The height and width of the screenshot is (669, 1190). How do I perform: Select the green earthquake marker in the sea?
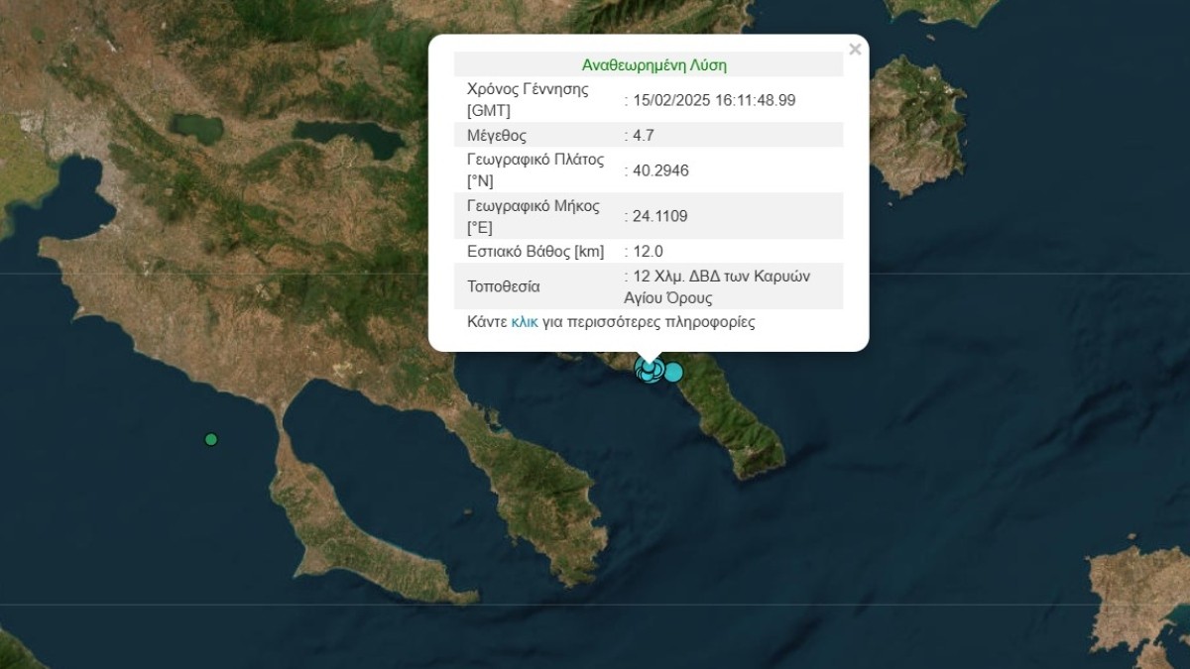[210, 439]
